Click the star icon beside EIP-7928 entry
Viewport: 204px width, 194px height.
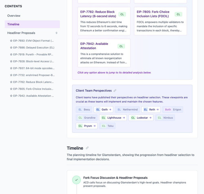click(x=11, y=61)
